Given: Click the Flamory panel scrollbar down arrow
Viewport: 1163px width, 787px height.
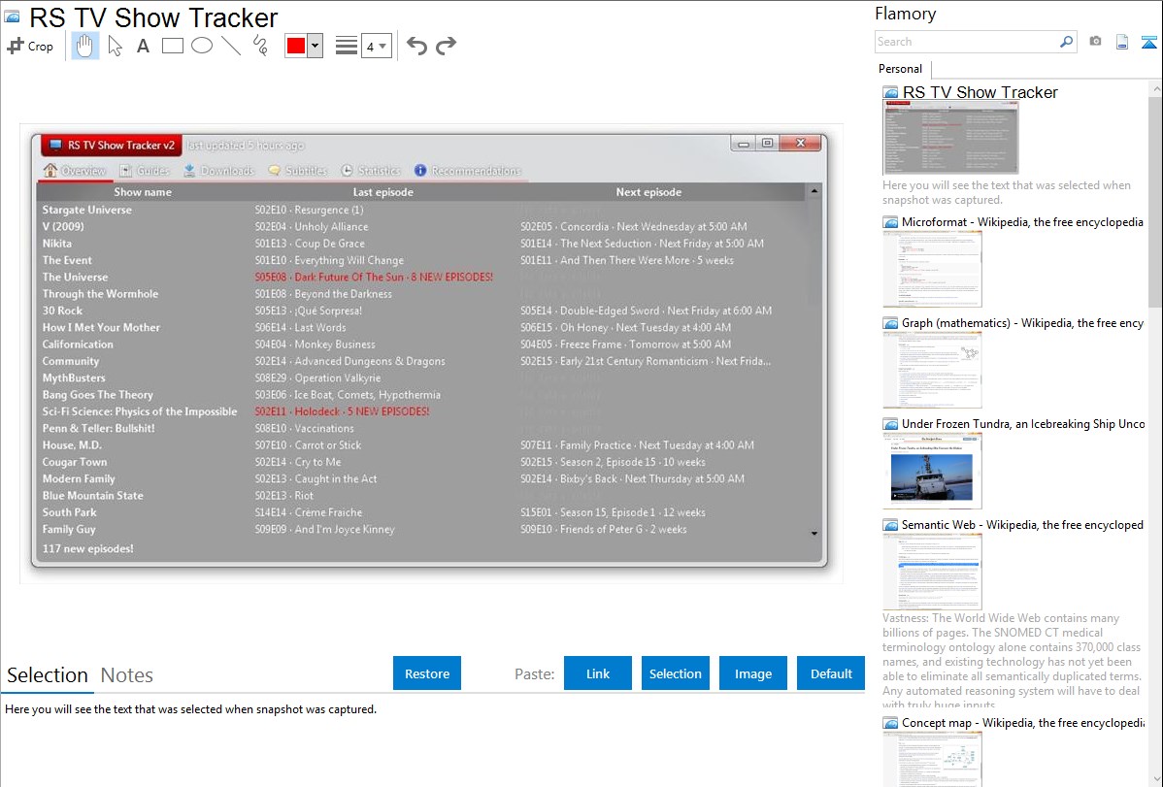Looking at the screenshot, I should (x=1156, y=779).
